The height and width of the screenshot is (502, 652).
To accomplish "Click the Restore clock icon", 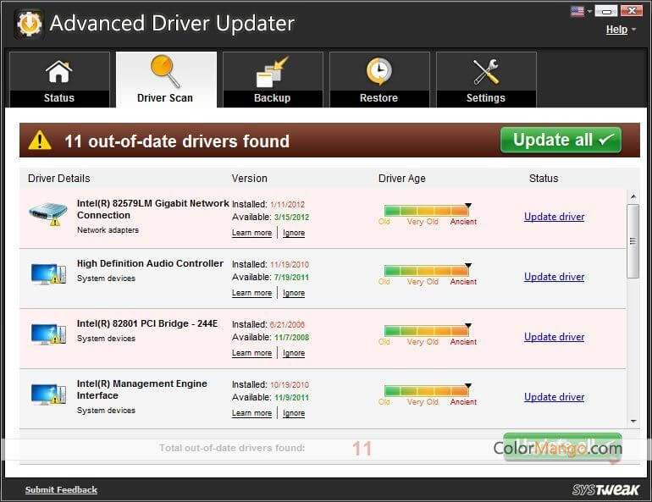I will (378, 72).
